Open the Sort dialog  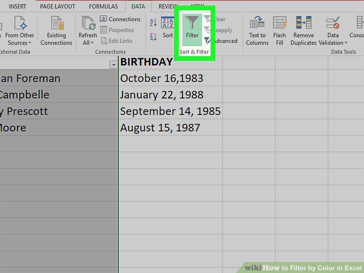pos(167,27)
